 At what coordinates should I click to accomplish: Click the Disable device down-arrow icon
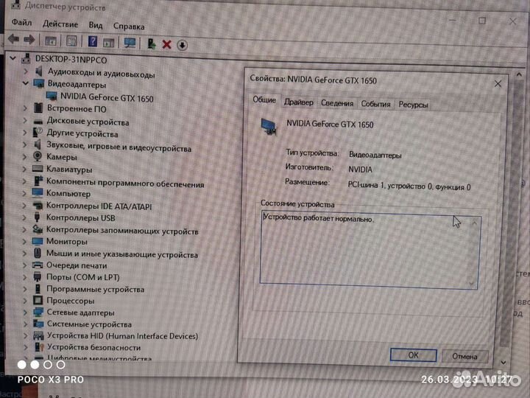[183, 45]
